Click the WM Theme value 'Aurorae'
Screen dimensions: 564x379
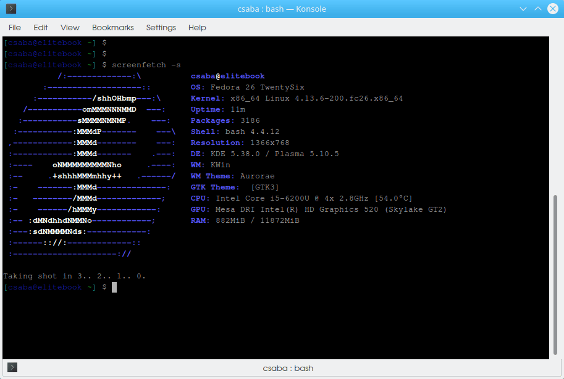click(257, 176)
